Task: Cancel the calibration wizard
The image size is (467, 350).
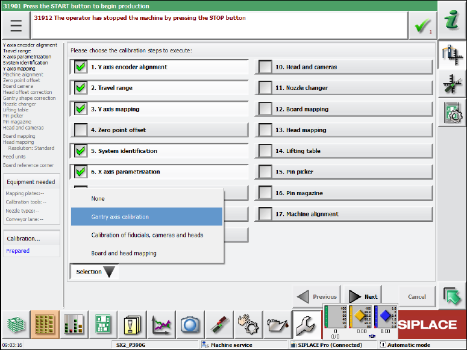Action: click(x=416, y=296)
